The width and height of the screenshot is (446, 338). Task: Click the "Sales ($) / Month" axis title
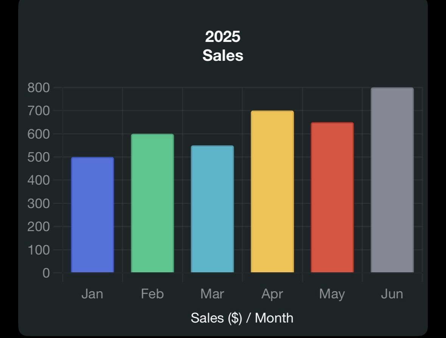pyautogui.click(x=242, y=318)
